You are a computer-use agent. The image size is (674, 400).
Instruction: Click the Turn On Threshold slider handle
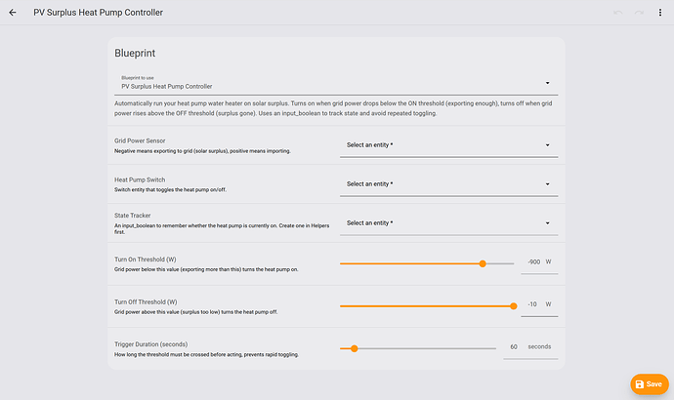click(x=483, y=263)
